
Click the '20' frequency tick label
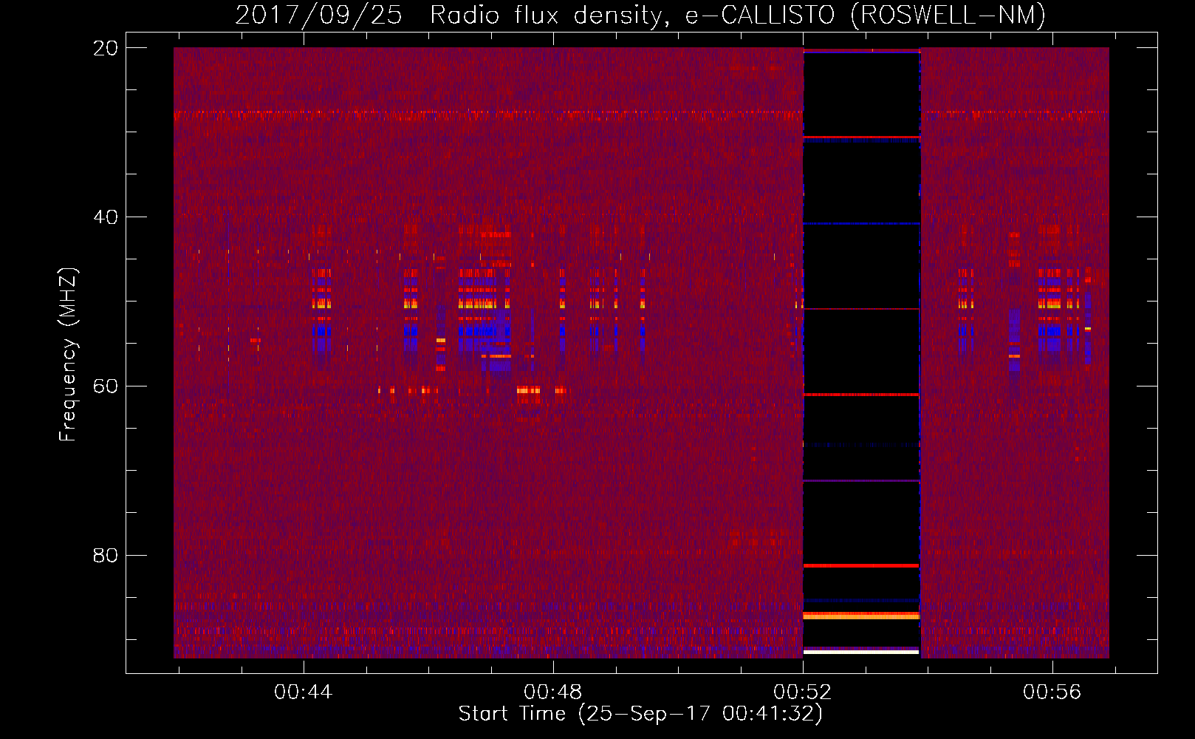pos(106,48)
